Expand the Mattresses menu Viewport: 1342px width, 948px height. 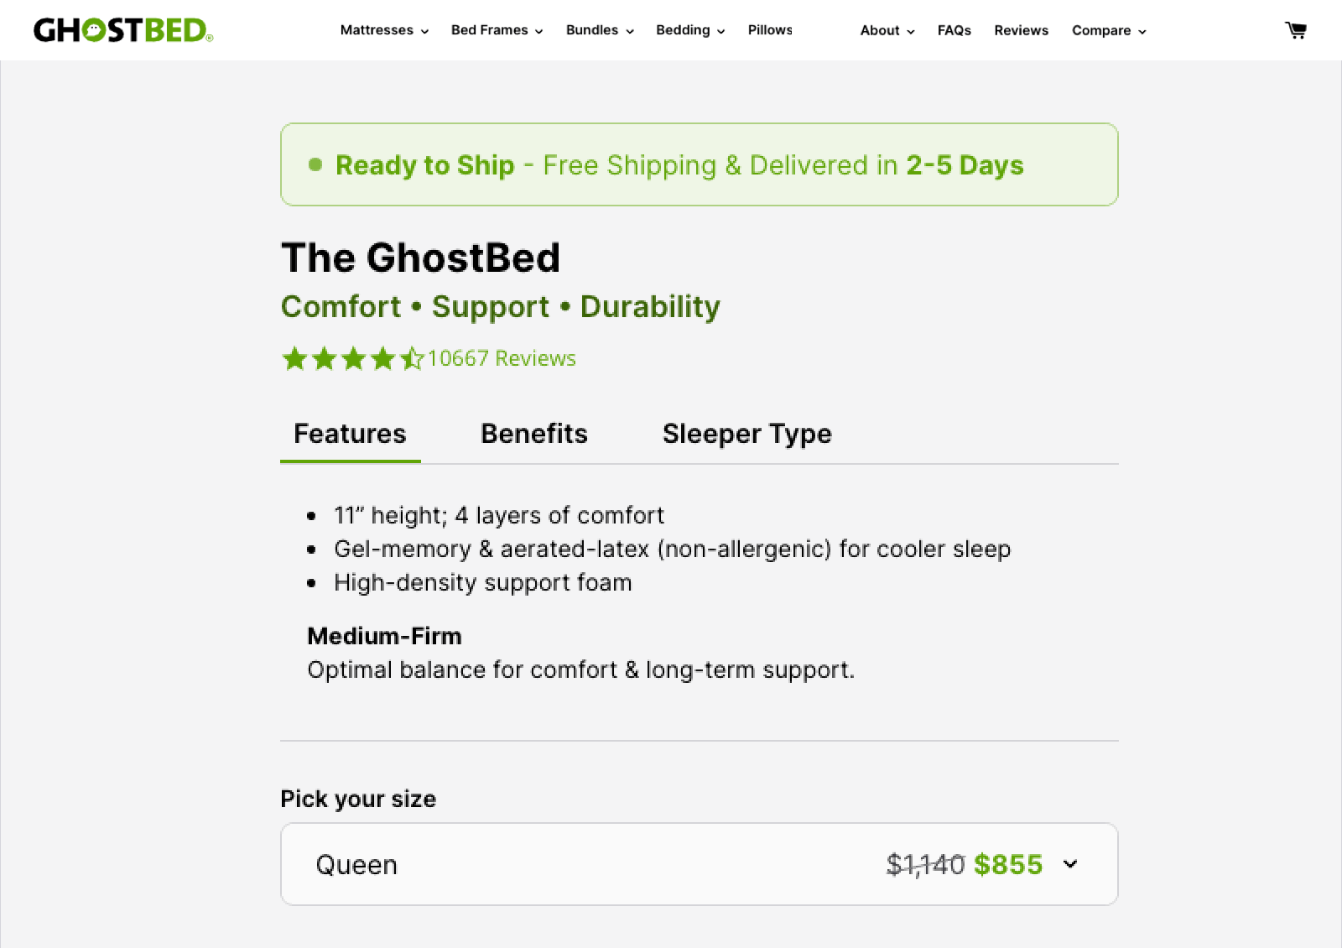384,30
